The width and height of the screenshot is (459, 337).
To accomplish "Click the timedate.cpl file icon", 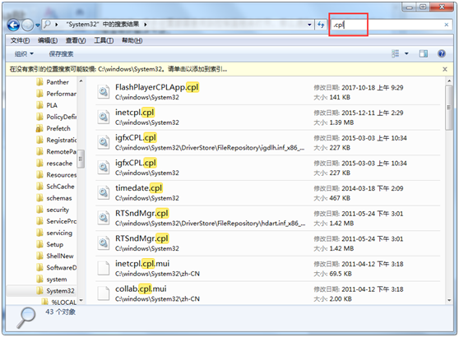I will point(104,192).
